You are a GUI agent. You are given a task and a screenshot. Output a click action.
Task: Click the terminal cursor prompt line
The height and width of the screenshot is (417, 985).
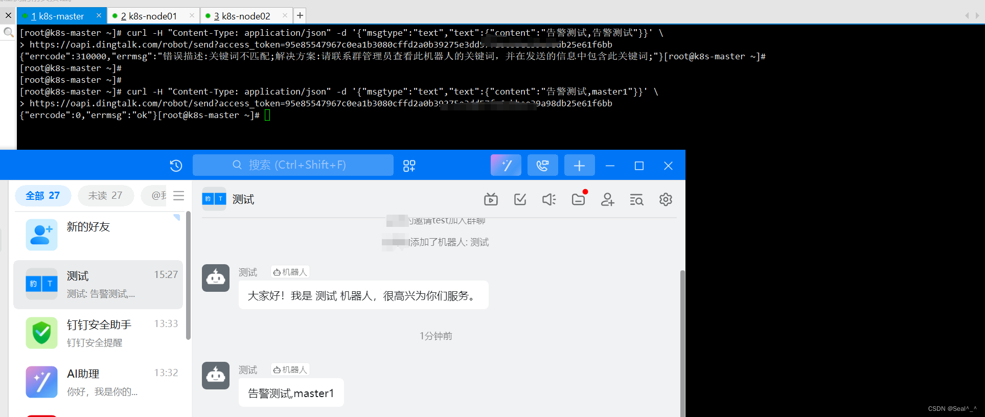click(x=145, y=115)
